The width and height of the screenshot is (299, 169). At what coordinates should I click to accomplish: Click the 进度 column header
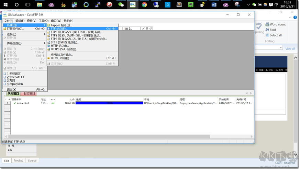[x=109, y=100]
